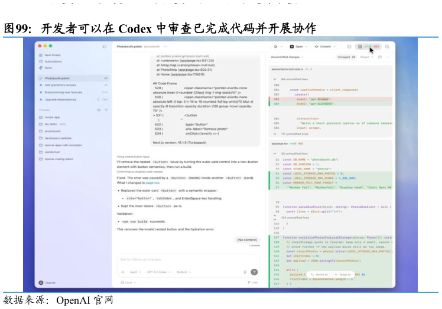Image resolution: width=442 pixels, height=309 pixels.
Task: Click the send arrow button
Action: [x=254, y=272]
